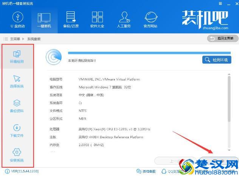This screenshot has height=176, width=239.
Task: Select the 安装系统 gear icon step
Action: pyautogui.click(x=17, y=155)
